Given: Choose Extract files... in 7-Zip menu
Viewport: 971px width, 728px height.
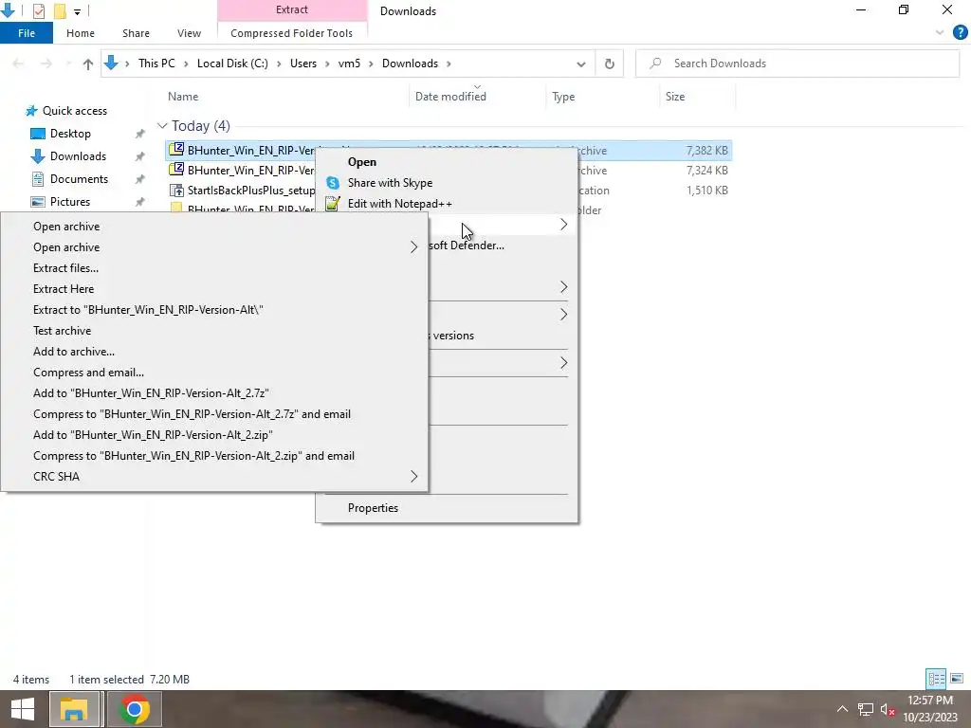Looking at the screenshot, I should point(65,268).
